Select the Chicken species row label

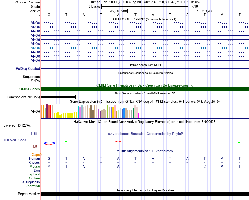(x=34, y=178)
